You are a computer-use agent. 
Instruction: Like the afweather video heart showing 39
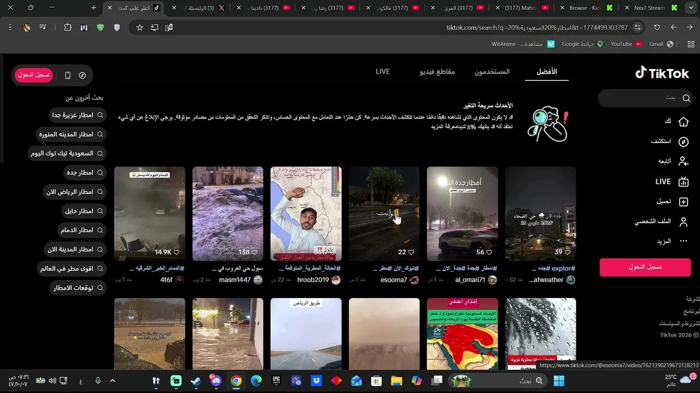coord(568,252)
